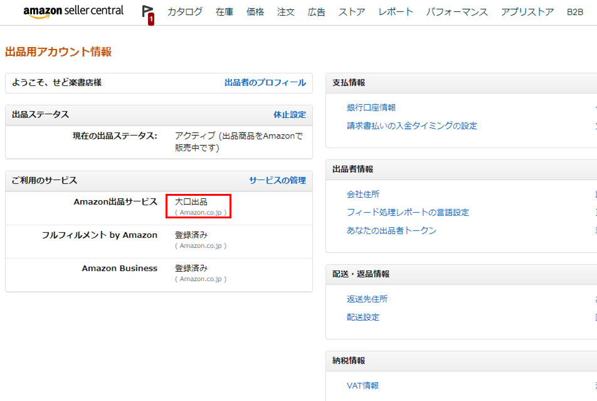Open the 在庫 menu
This screenshot has width=597, height=401.
tap(225, 12)
